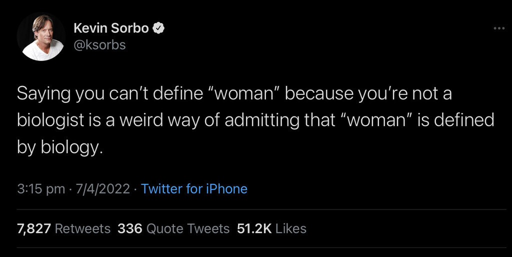View the 51.2K Likes list

coord(271,228)
